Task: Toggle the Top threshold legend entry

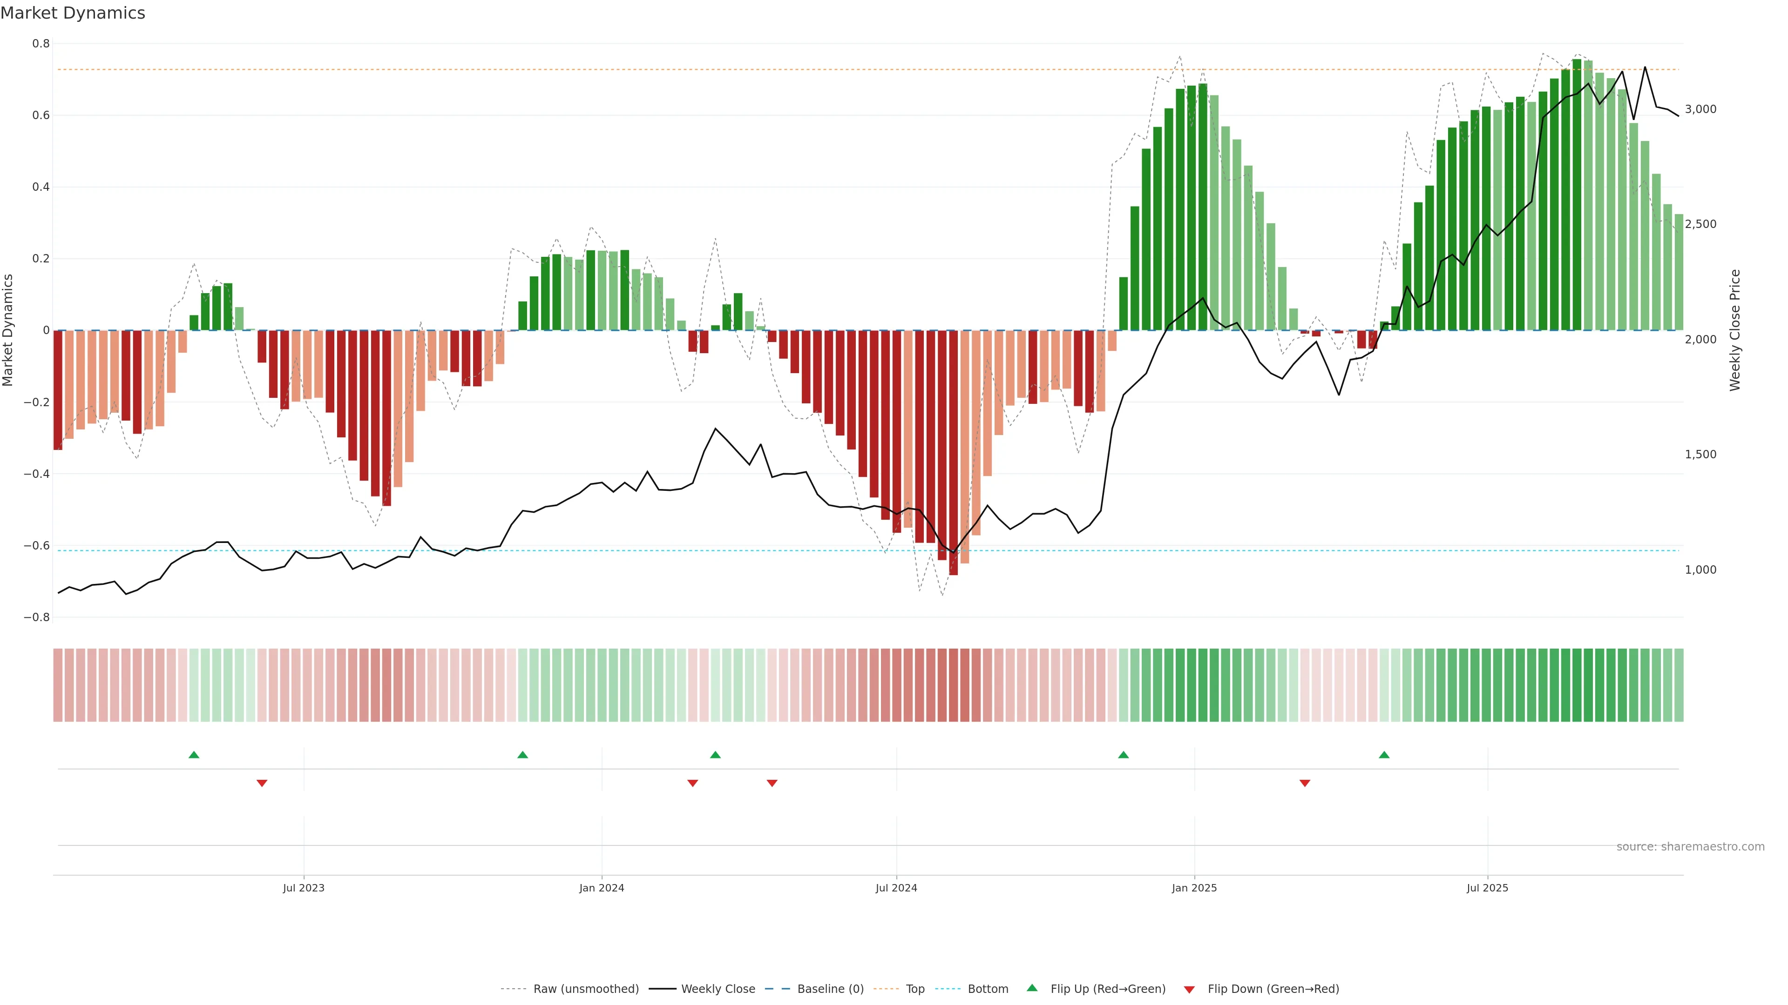Action: pos(915,989)
